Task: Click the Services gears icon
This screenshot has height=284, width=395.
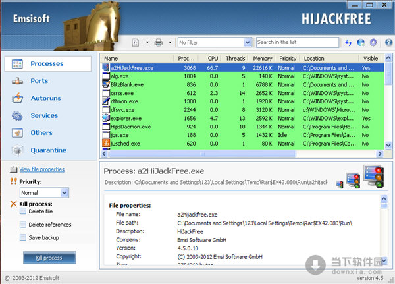Action: point(17,116)
